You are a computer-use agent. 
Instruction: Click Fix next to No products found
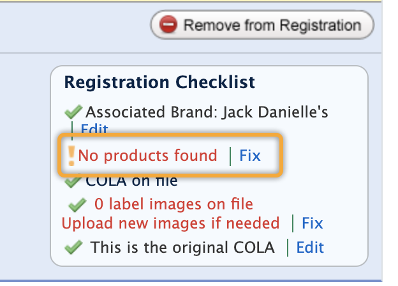click(249, 155)
